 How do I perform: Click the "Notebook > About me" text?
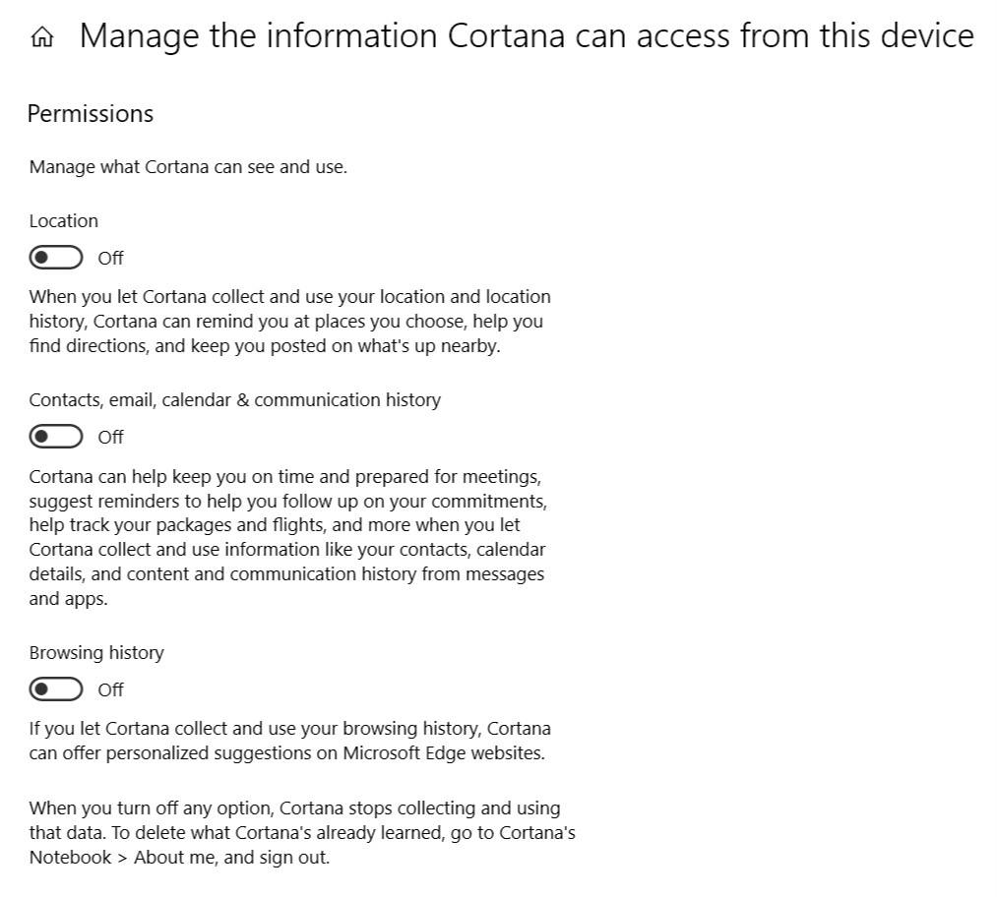(x=138, y=858)
